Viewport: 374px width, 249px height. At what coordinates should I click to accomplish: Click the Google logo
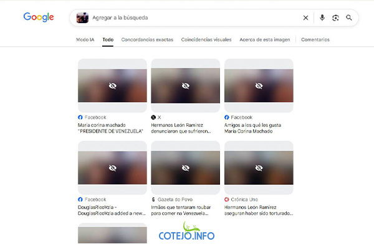(39, 17)
